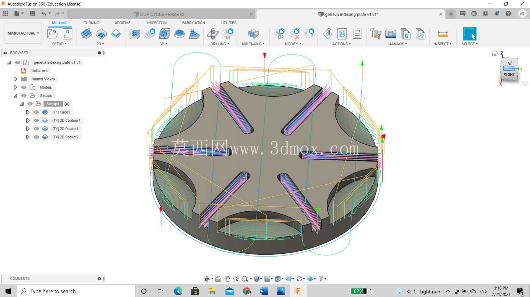This screenshot has height=297, width=530.
Task: Hide the [T1] Face1 toolpath
Action: (36, 112)
